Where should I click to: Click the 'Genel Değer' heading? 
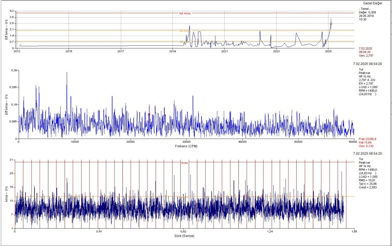[x=373, y=3]
